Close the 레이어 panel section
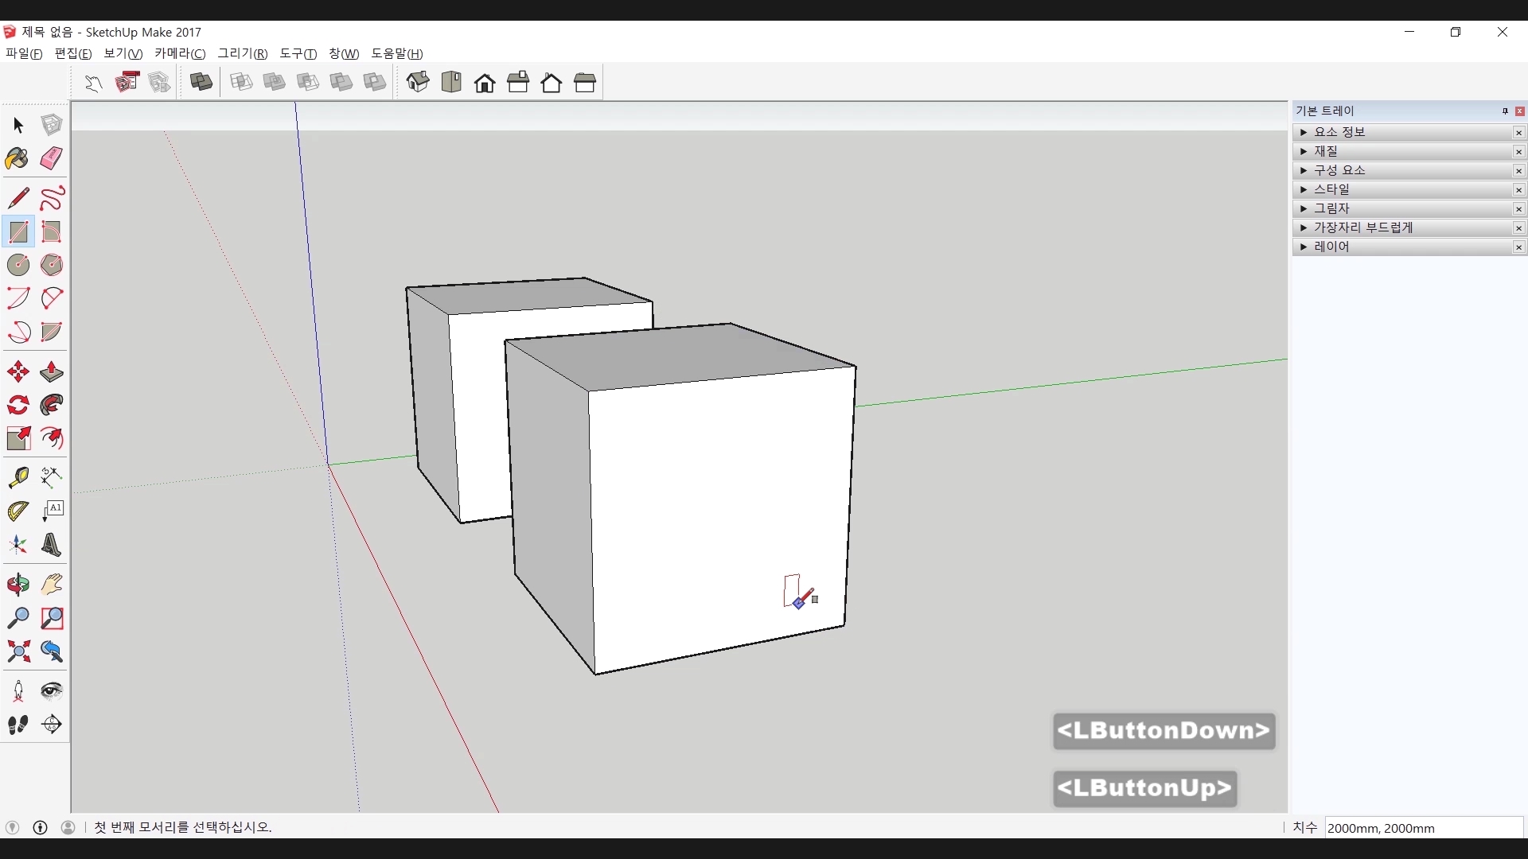1528x859 pixels. point(1518,247)
